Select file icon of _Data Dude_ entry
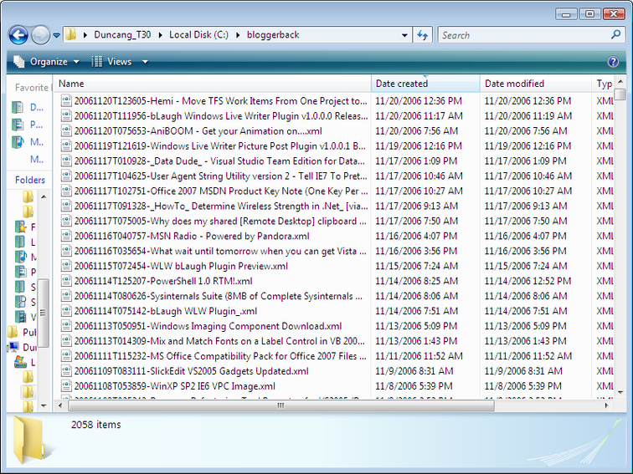 pos(66,161)
